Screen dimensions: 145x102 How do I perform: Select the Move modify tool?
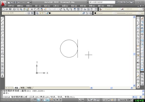(142, 34)
